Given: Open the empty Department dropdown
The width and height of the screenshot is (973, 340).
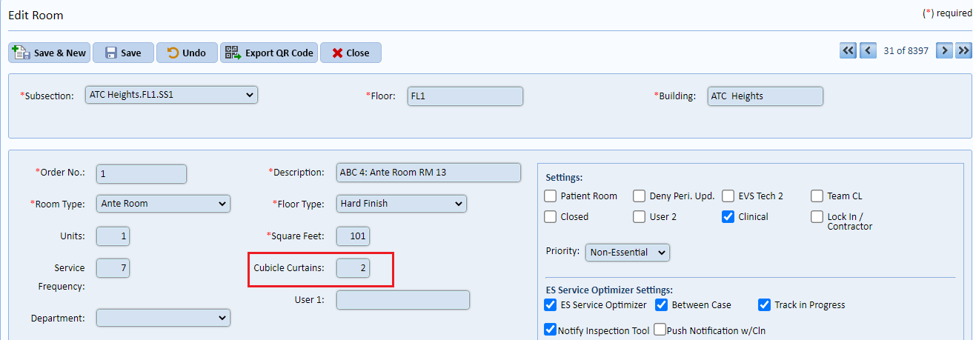Looking at the screenshot, I should click(163, 318).
